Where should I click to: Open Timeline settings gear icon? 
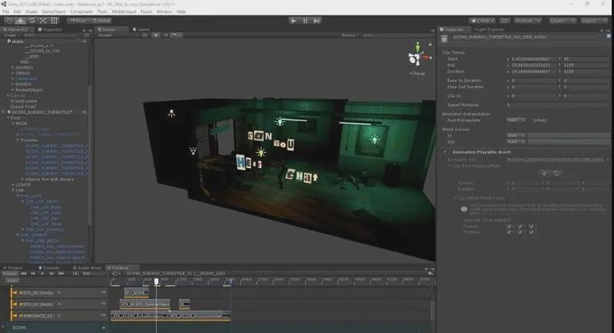(x=431, y=273)
